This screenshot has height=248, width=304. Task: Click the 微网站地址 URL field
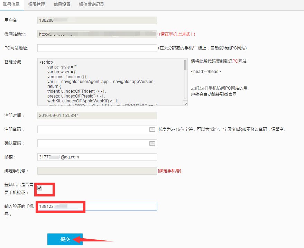click(97, 34)
